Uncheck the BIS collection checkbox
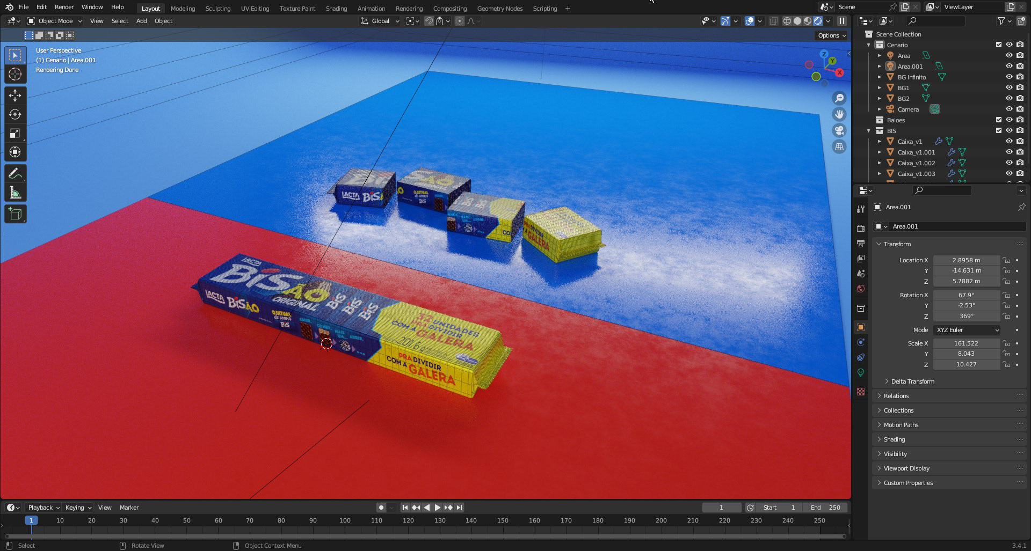This screenshot has width=1031, height=551. (999, 130)
